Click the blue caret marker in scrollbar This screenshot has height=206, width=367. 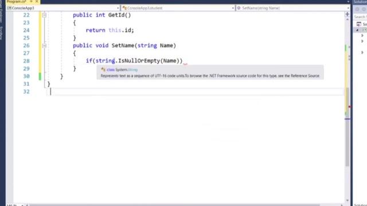coord(348,119)
